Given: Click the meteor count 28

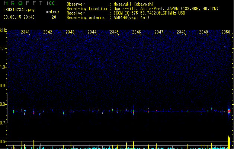Looking at the screenshot, I should point(54,17).
